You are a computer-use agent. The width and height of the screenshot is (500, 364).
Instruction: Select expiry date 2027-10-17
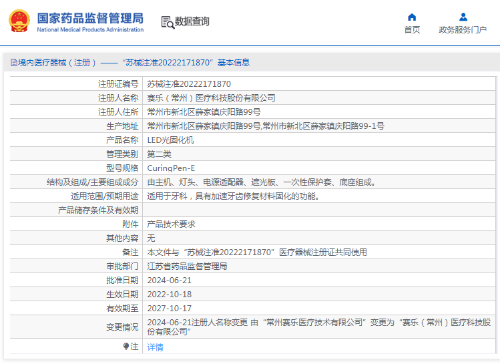click(x=170, y=309)
